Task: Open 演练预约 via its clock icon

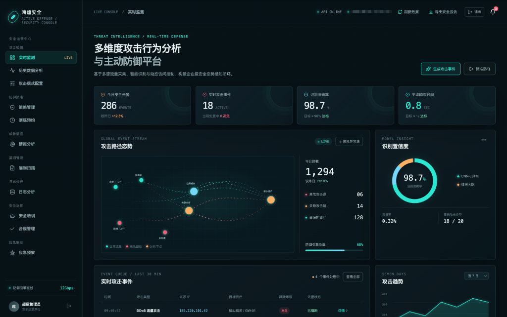Action: point(12,120)
